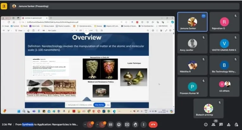The height and width of the screenshot is (130, 242).
Task: Select VASTHI GNANA RANI S tile
Action: pos(224,44)
